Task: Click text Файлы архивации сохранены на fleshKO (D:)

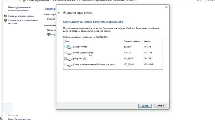Action: [85, 37]
